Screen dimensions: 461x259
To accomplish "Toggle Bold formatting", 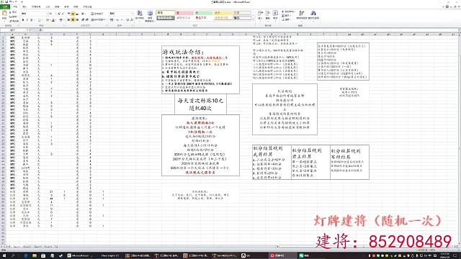I will (23, 20).
